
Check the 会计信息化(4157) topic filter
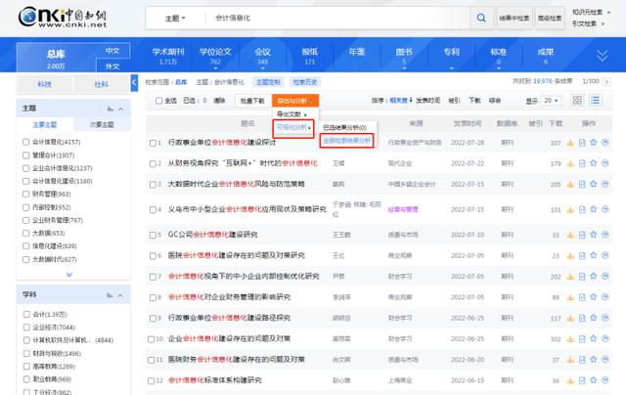(x=26, y=142)
